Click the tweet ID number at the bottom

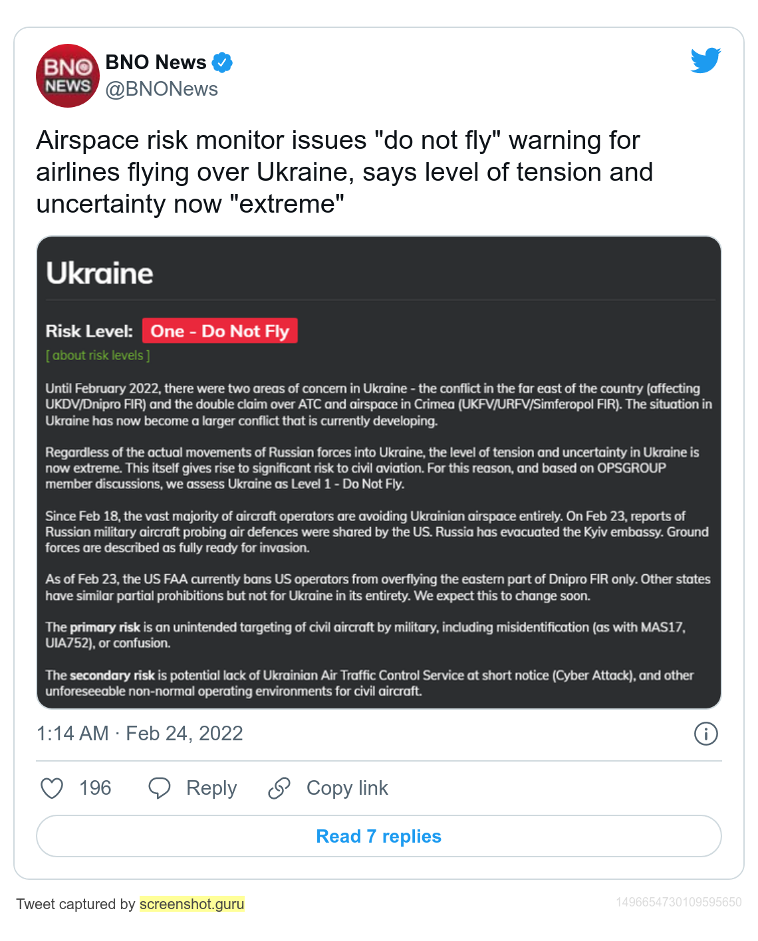pos(678,902)
